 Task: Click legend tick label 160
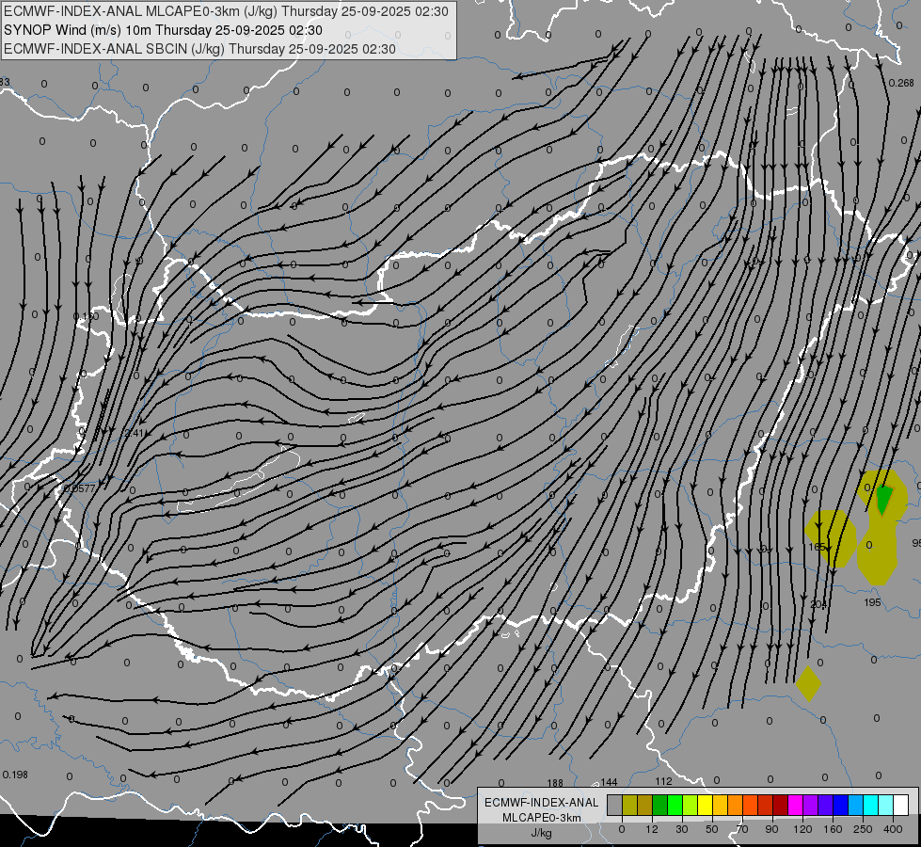pos(833,829)
